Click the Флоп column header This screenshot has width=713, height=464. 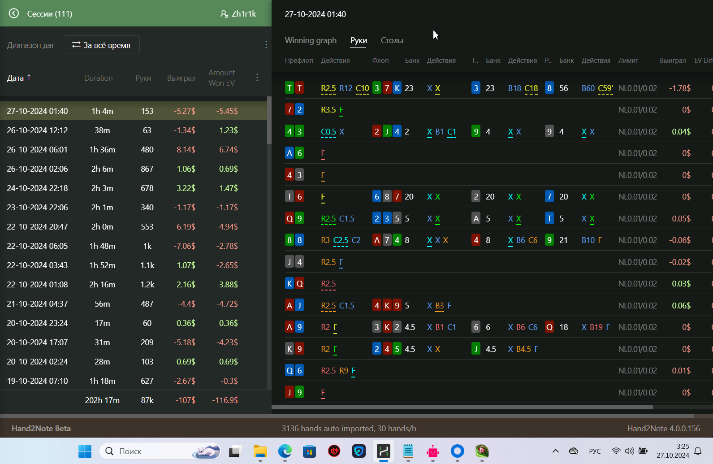coord(380,61)
